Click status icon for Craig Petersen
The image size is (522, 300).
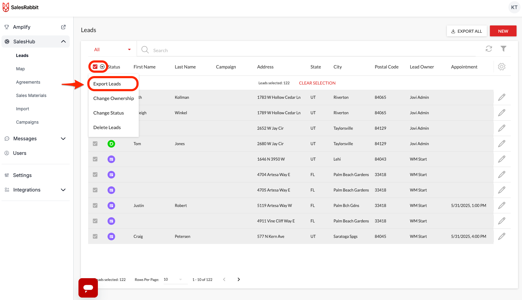[111, 236]
